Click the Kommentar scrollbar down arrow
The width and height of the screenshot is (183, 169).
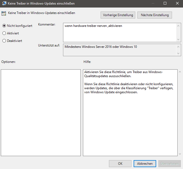click(x=178, y=39)
